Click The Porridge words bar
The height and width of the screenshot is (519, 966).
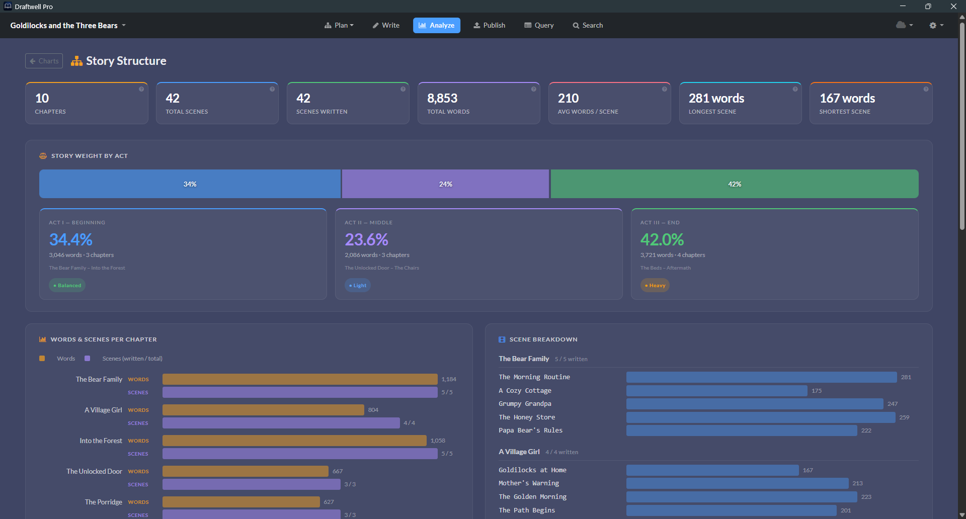point(241,502)
